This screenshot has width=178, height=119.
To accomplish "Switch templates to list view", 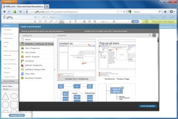I will point(150,35).
